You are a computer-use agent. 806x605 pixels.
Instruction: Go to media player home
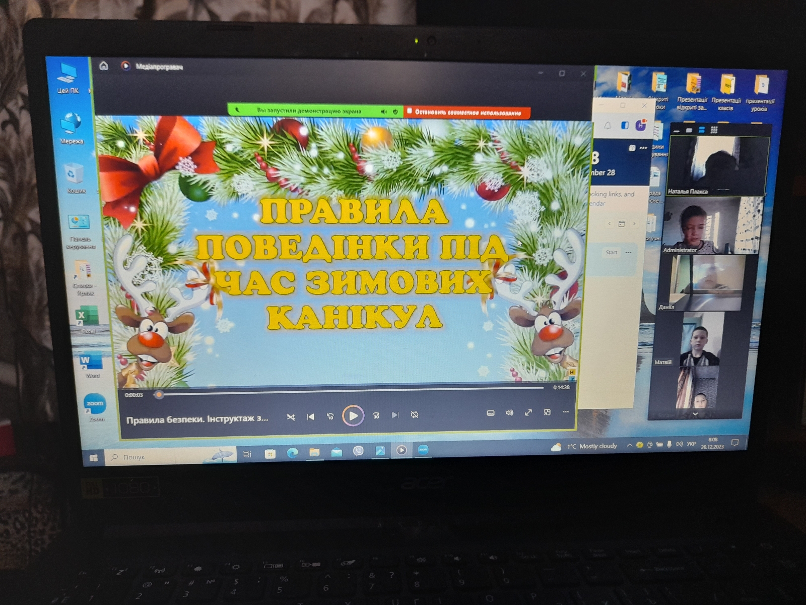pyautogui.click(x=104, y=66)
